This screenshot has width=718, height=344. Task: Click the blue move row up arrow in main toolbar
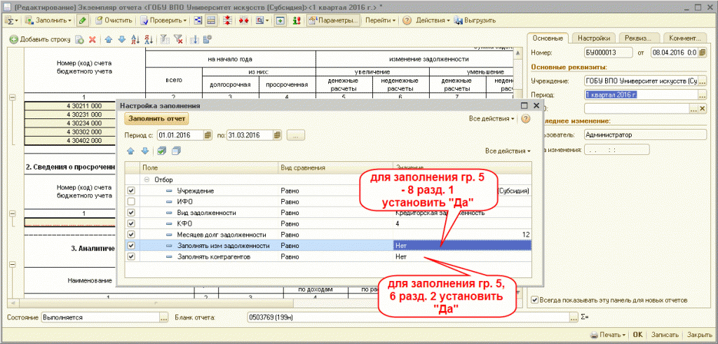pyautogui.click(x=107, y=39)
